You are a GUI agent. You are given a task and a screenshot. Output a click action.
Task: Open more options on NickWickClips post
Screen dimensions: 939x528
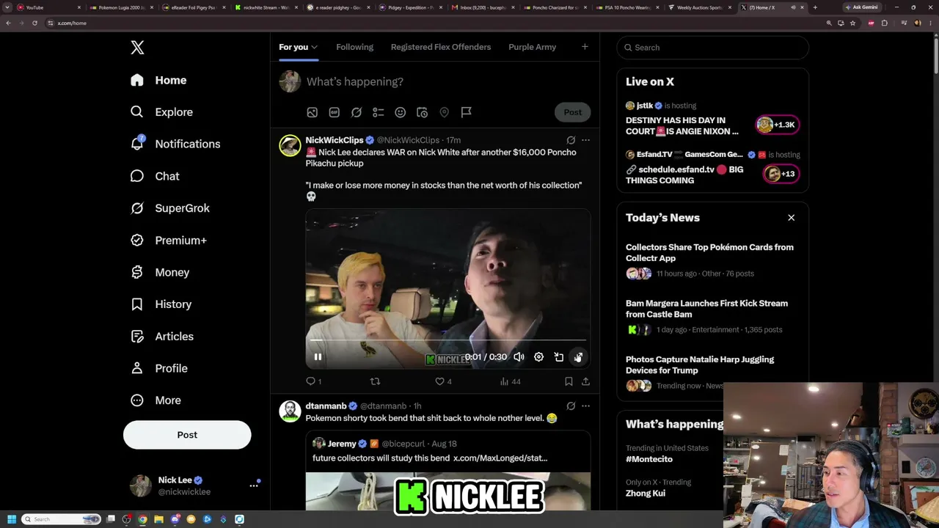click(585, 140)
